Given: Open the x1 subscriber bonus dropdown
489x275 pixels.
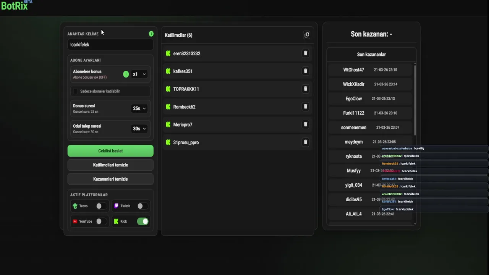Looking at the screenshot, I should [139, 74].
